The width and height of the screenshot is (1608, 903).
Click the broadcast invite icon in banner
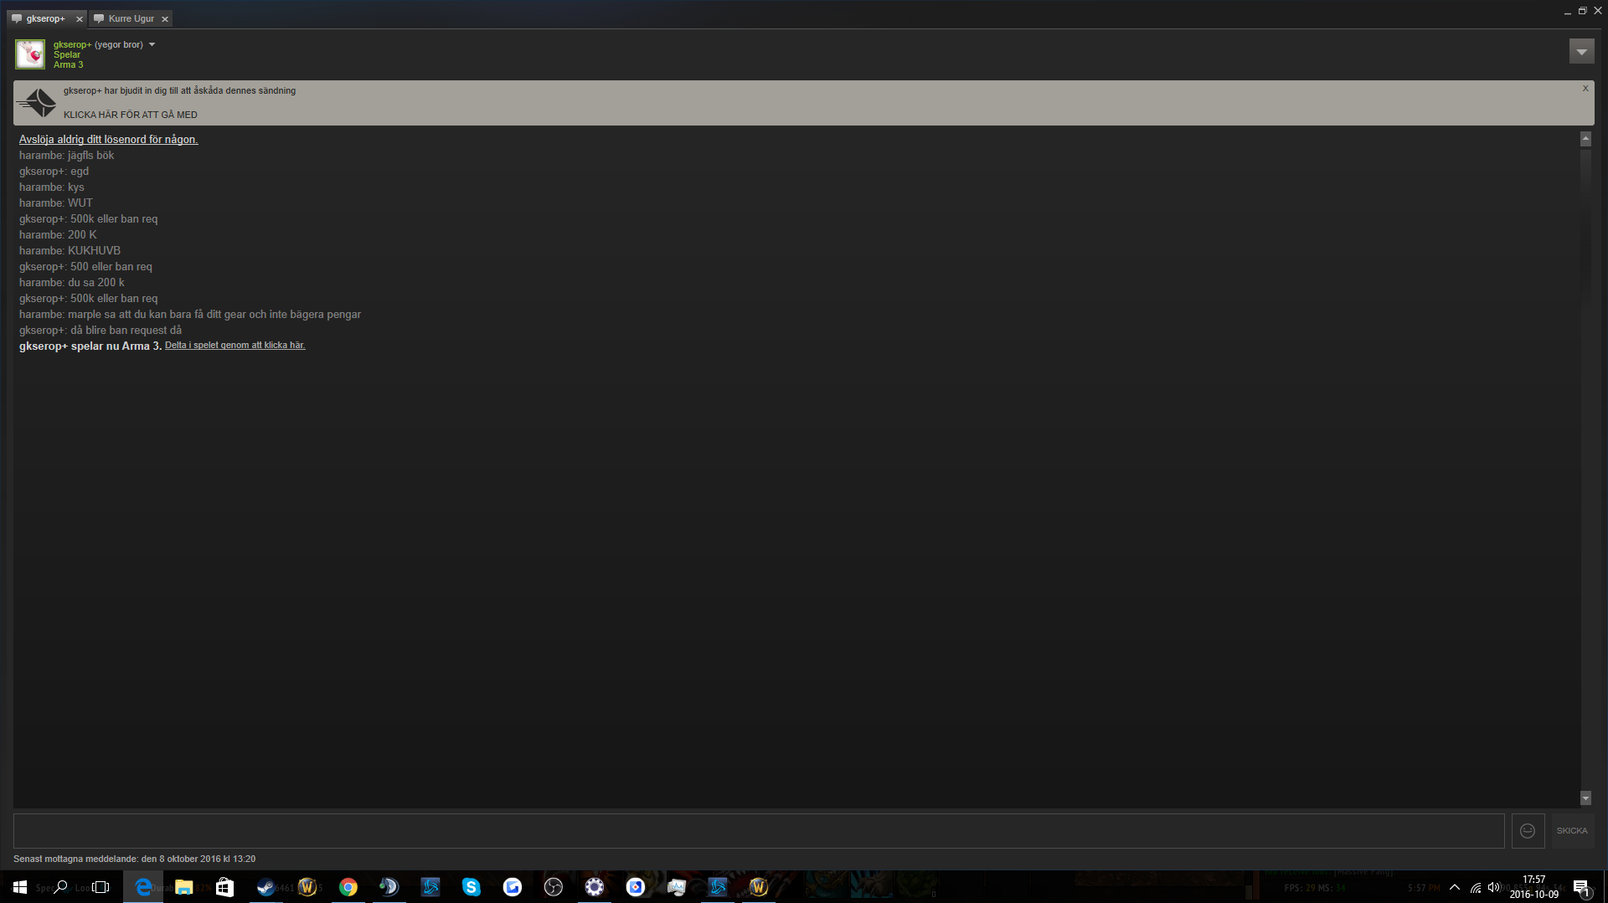click(38, 103)
